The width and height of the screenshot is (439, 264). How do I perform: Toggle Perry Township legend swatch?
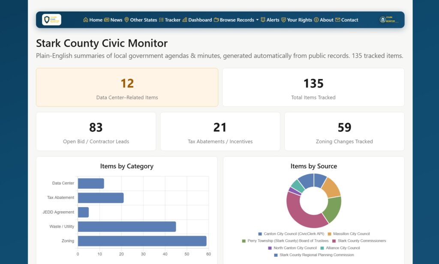pos(244,241)
